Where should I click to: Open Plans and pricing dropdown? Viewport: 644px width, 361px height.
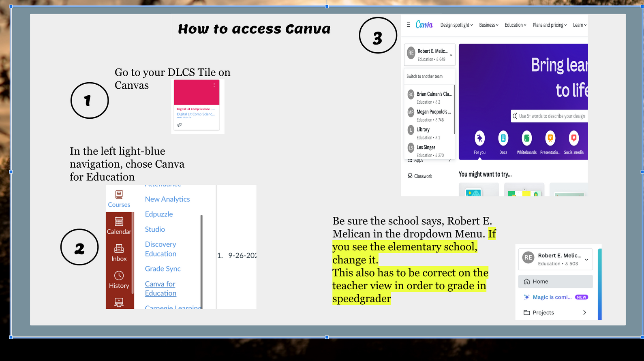pyautogui.click(x=550, y=25)
